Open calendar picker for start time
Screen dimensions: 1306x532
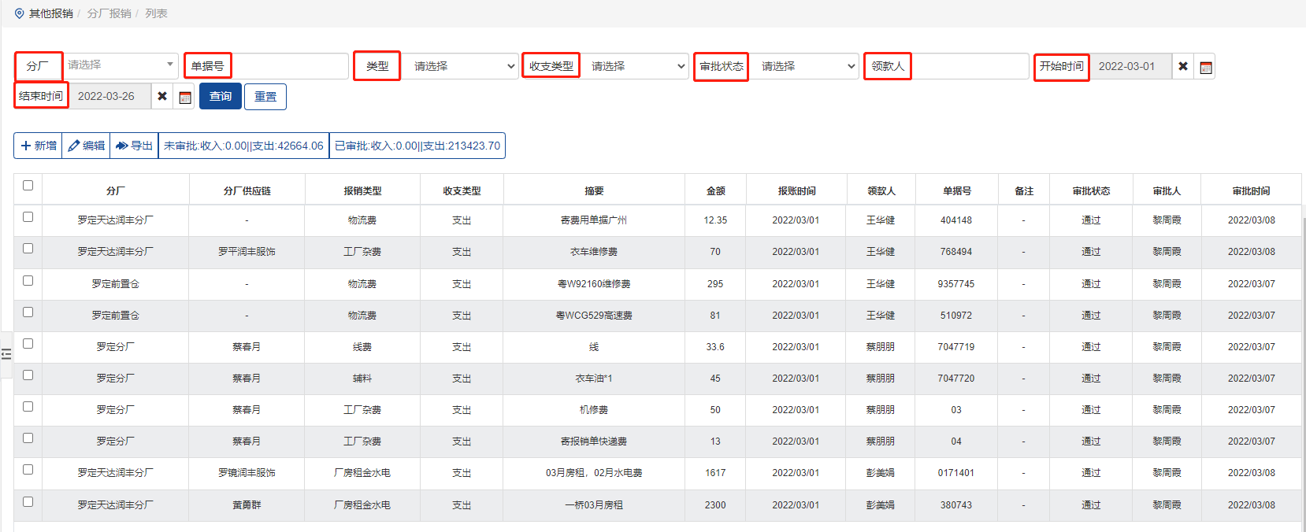coord(1205,67)
